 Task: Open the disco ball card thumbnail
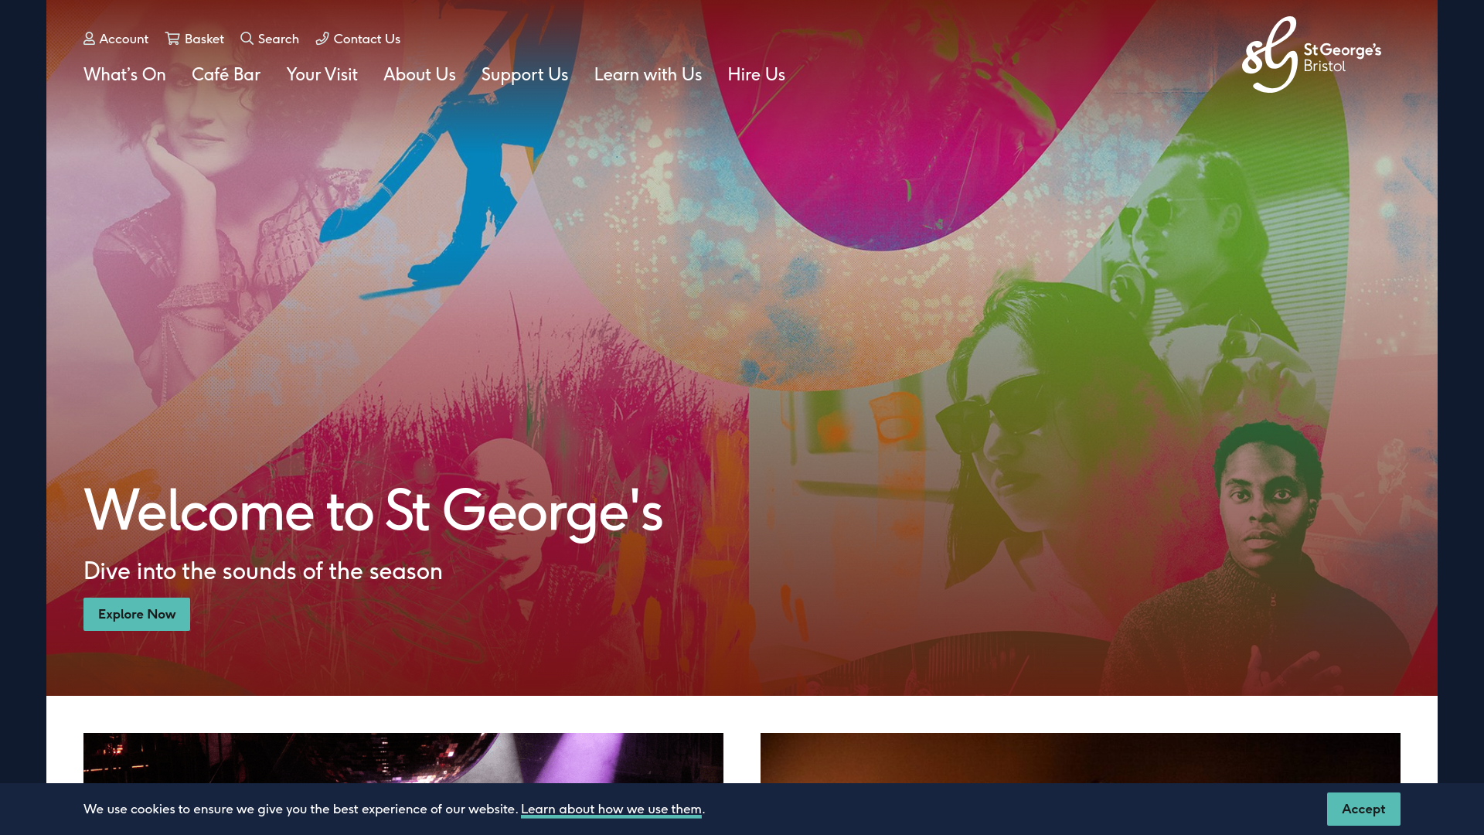click(x=403, y=758)
